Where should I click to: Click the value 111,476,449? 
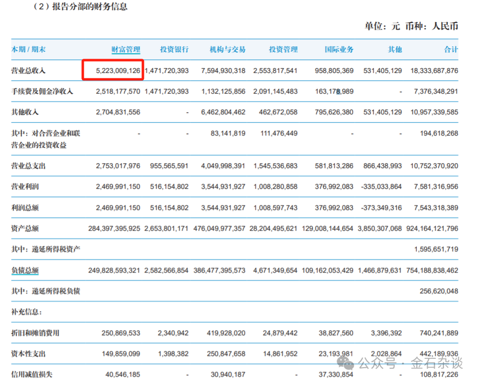(x=279, y=133)
